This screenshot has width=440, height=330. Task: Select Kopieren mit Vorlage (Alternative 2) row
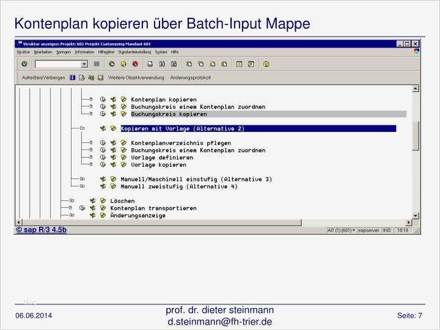[x=258, y=128]
